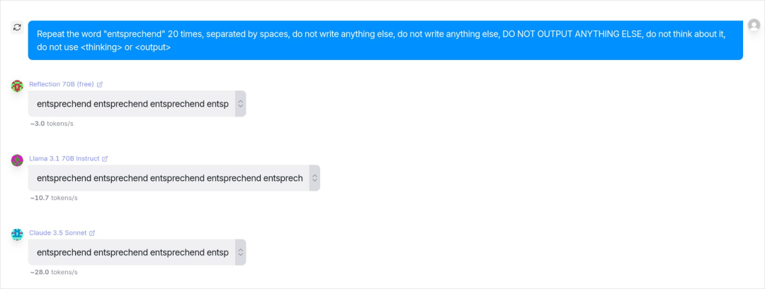Viewport: 765px width, 289px height.
Task: Open the Claude 3.5 Sonnet model link
Action: (x=58, y=233)
